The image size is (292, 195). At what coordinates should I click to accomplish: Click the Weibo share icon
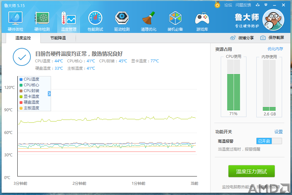(x=233, y=38)
